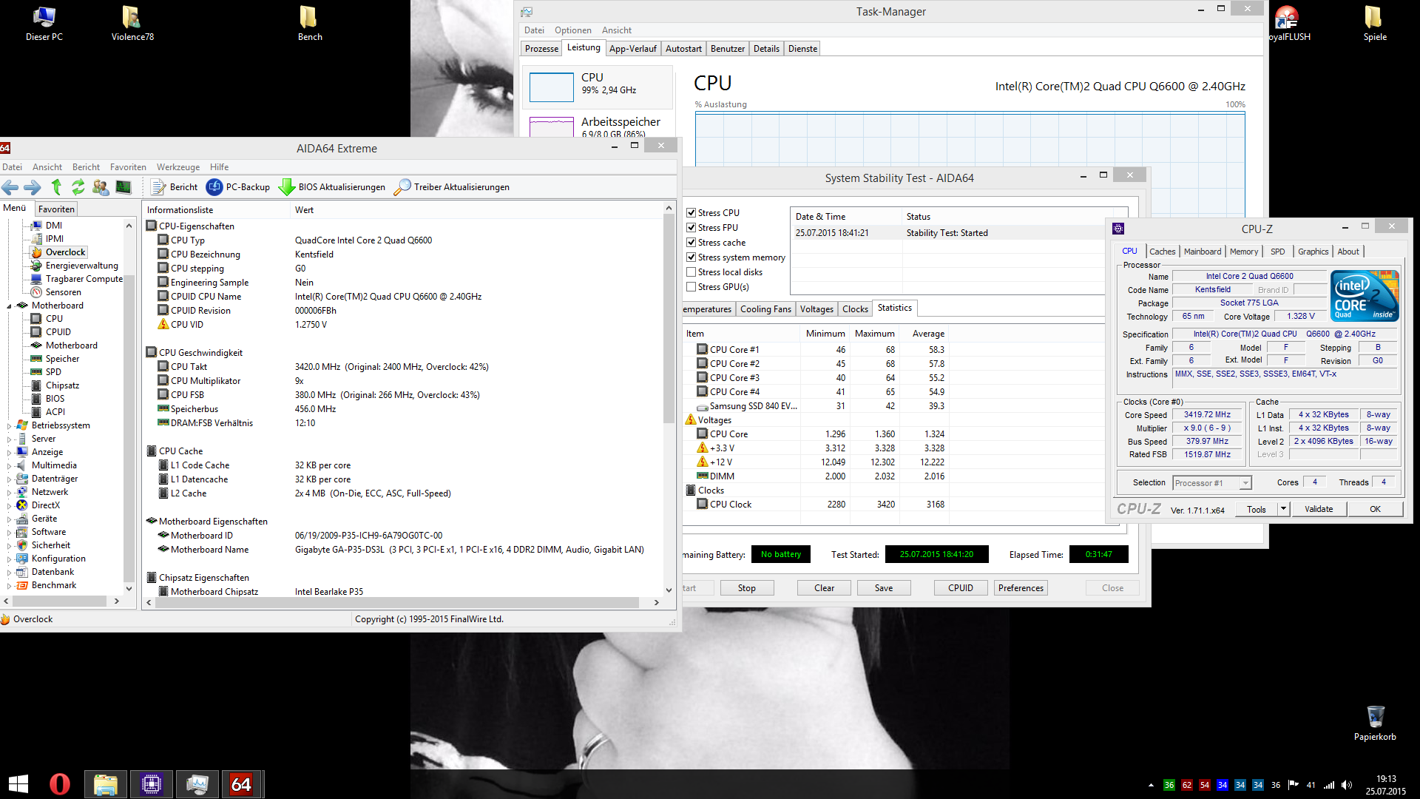Image resolution: width=1420 pixels, height=799 pixels.
Task: Open Prozesse tab in Task-Manager
Action: [541, 49]
